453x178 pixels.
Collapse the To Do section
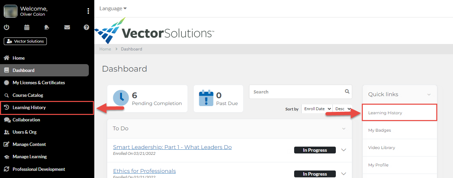click(x=344, y=129)
